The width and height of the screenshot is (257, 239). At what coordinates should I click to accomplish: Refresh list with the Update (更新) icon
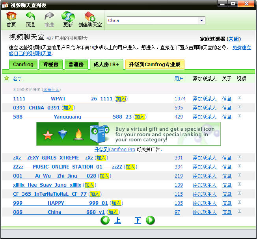(x=68, y=17)
